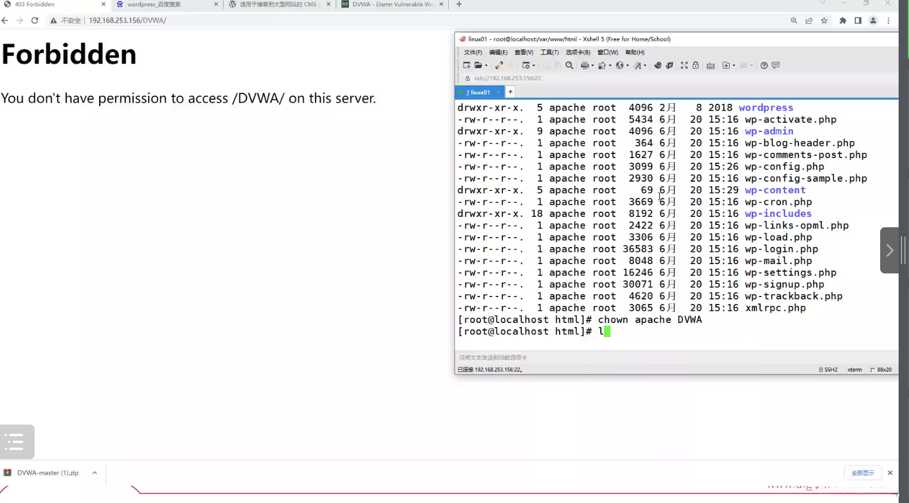Click the Find magnifier icon in Xshell toolbar
This screenshot has width=909, height=503.
click(569, 66)
